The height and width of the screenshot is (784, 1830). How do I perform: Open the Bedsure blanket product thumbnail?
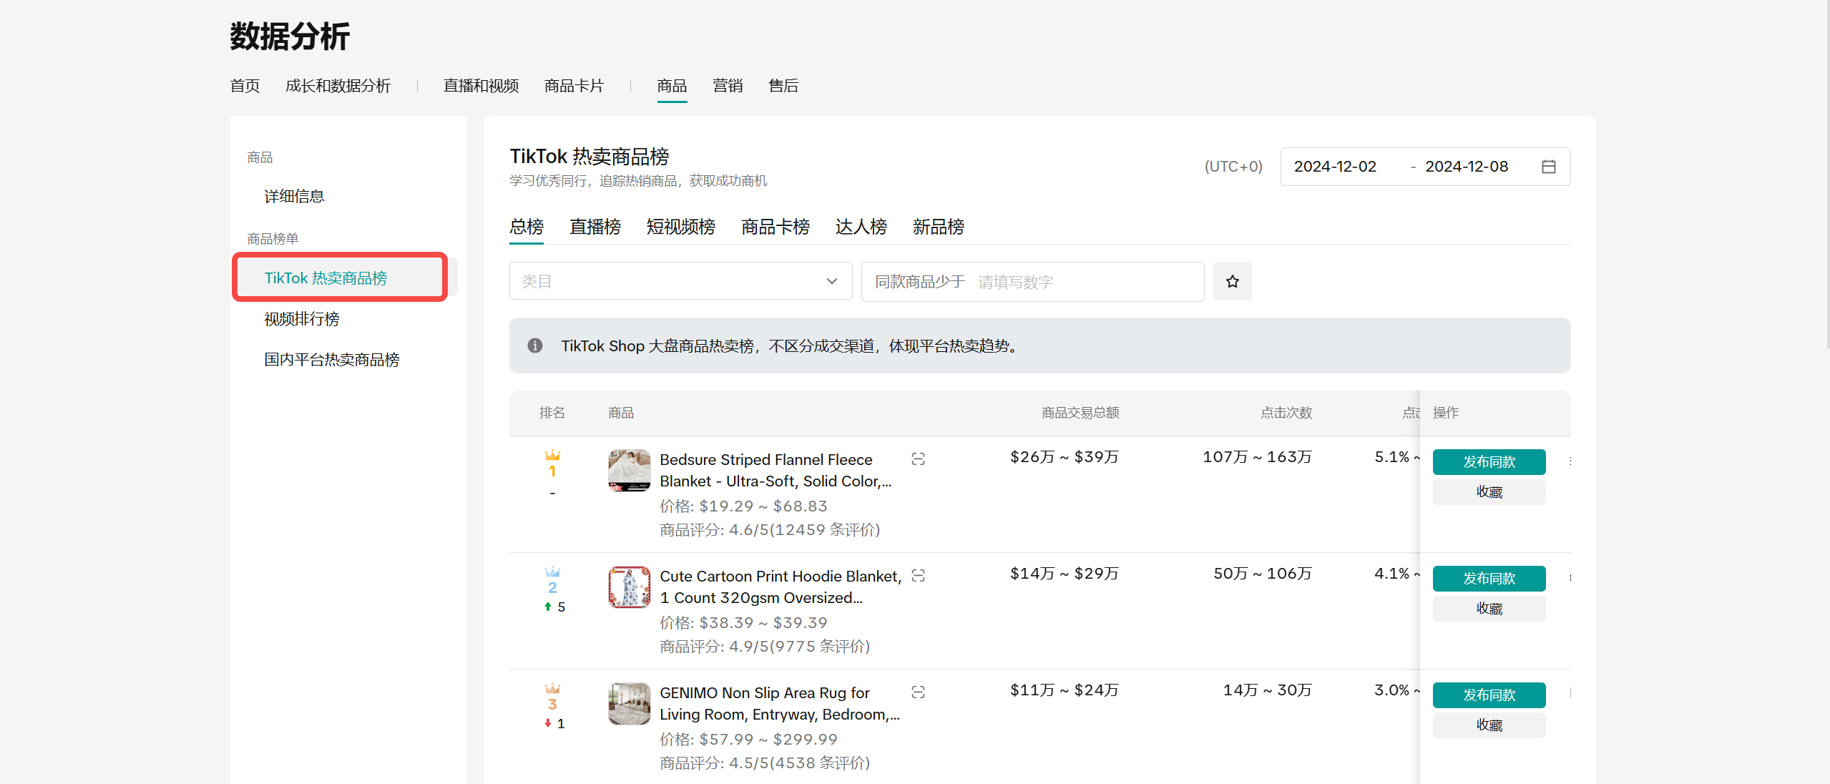coord(629,470)
